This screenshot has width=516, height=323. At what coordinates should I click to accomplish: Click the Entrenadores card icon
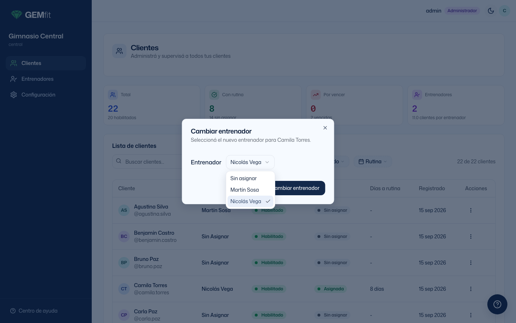[417, 95]
